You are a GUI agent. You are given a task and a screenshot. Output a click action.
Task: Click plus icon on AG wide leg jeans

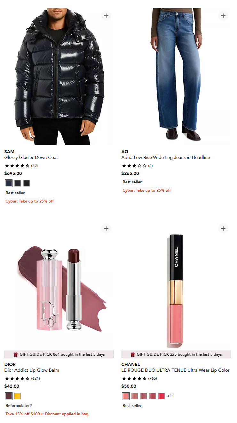[223, 16]
